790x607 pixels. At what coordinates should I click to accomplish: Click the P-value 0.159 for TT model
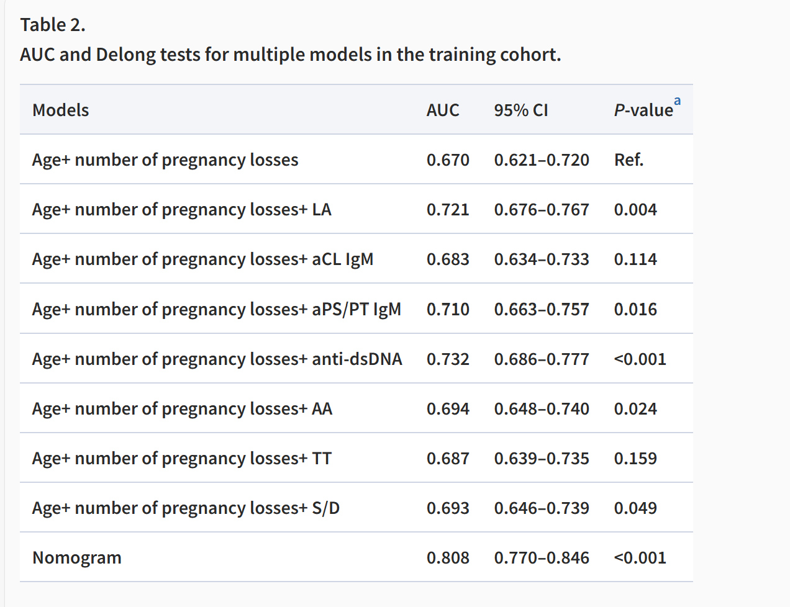point(635,459)
